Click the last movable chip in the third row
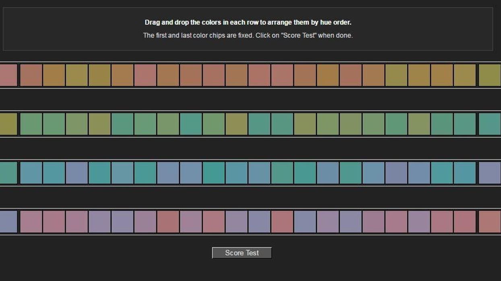Screen dimensions: 501x281 [465, 173]
